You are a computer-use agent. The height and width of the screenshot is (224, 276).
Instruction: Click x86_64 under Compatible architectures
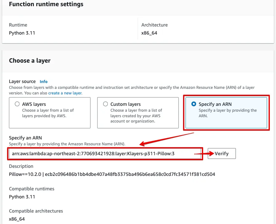click(x=17, y=219)
